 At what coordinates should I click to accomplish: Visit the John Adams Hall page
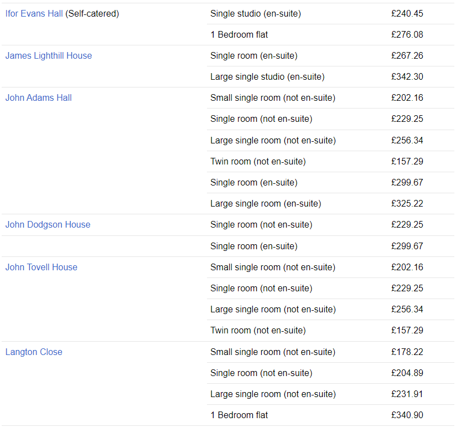click(38, 98)
